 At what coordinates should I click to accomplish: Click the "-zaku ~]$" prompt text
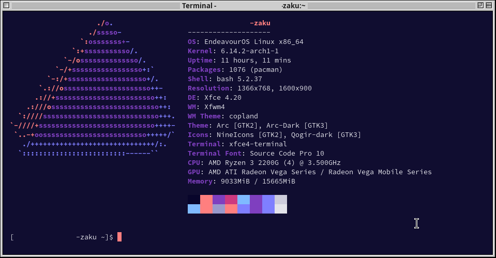pyautogui.click(x=95, y=237)
